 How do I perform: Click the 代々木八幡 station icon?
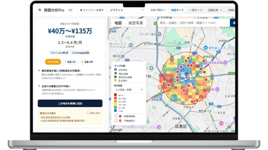[x=159, y=44]
